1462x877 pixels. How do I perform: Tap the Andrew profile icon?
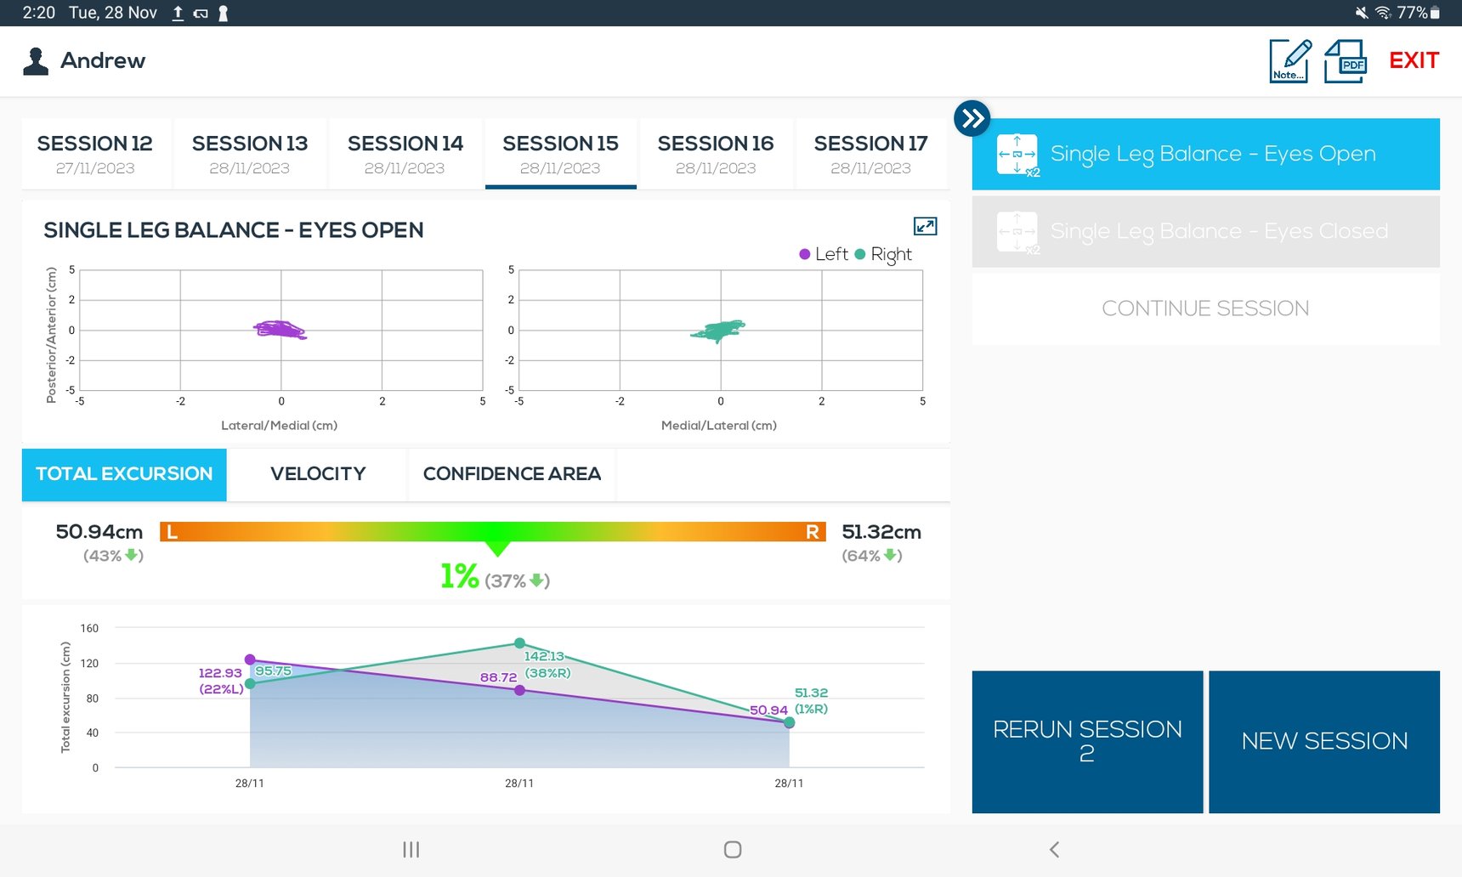pyautogui.click(x=36, y=61)
